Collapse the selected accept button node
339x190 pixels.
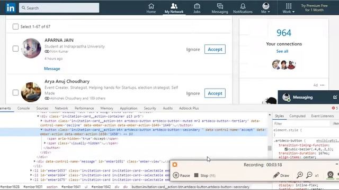(x=41, y=130)
